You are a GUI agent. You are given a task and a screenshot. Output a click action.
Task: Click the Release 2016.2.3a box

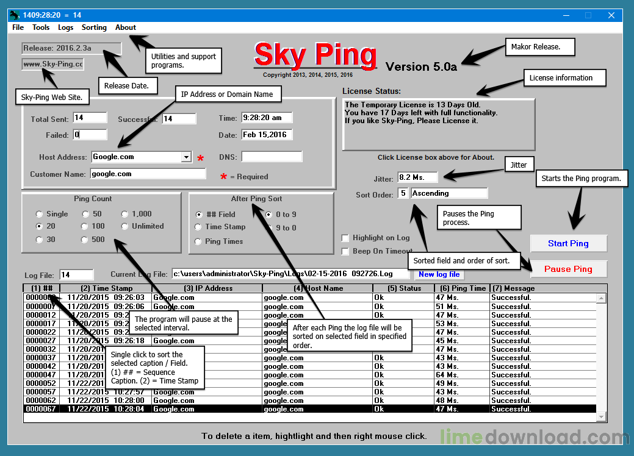point(71,48)
